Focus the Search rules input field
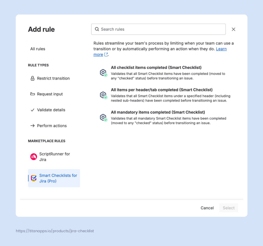The image size is (263, 246). (162, 29)
